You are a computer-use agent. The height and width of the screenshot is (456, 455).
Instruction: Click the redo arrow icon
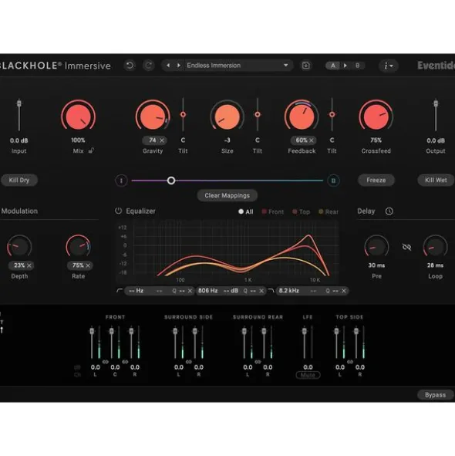149,66
